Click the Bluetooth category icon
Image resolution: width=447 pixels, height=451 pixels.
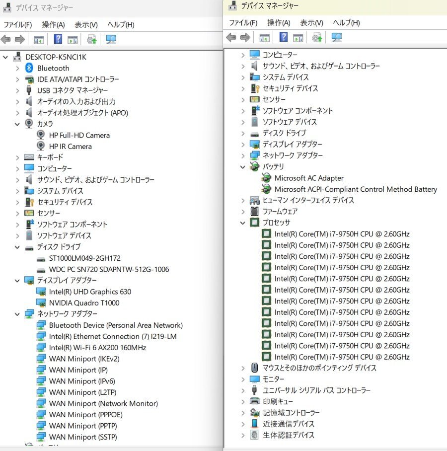[x=29, y=68]
